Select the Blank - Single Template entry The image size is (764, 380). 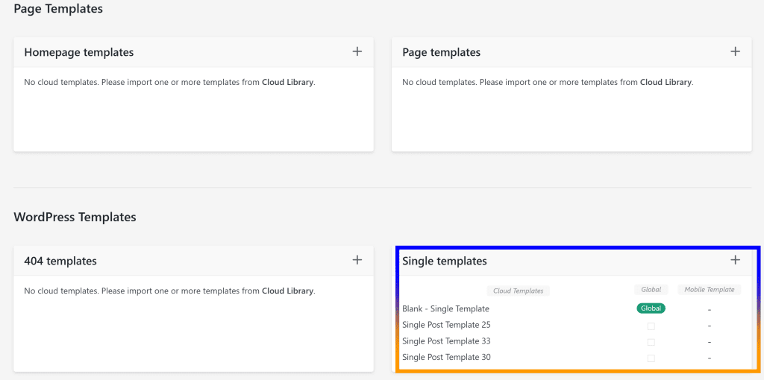pyautogui.click(x=445, y=308)
